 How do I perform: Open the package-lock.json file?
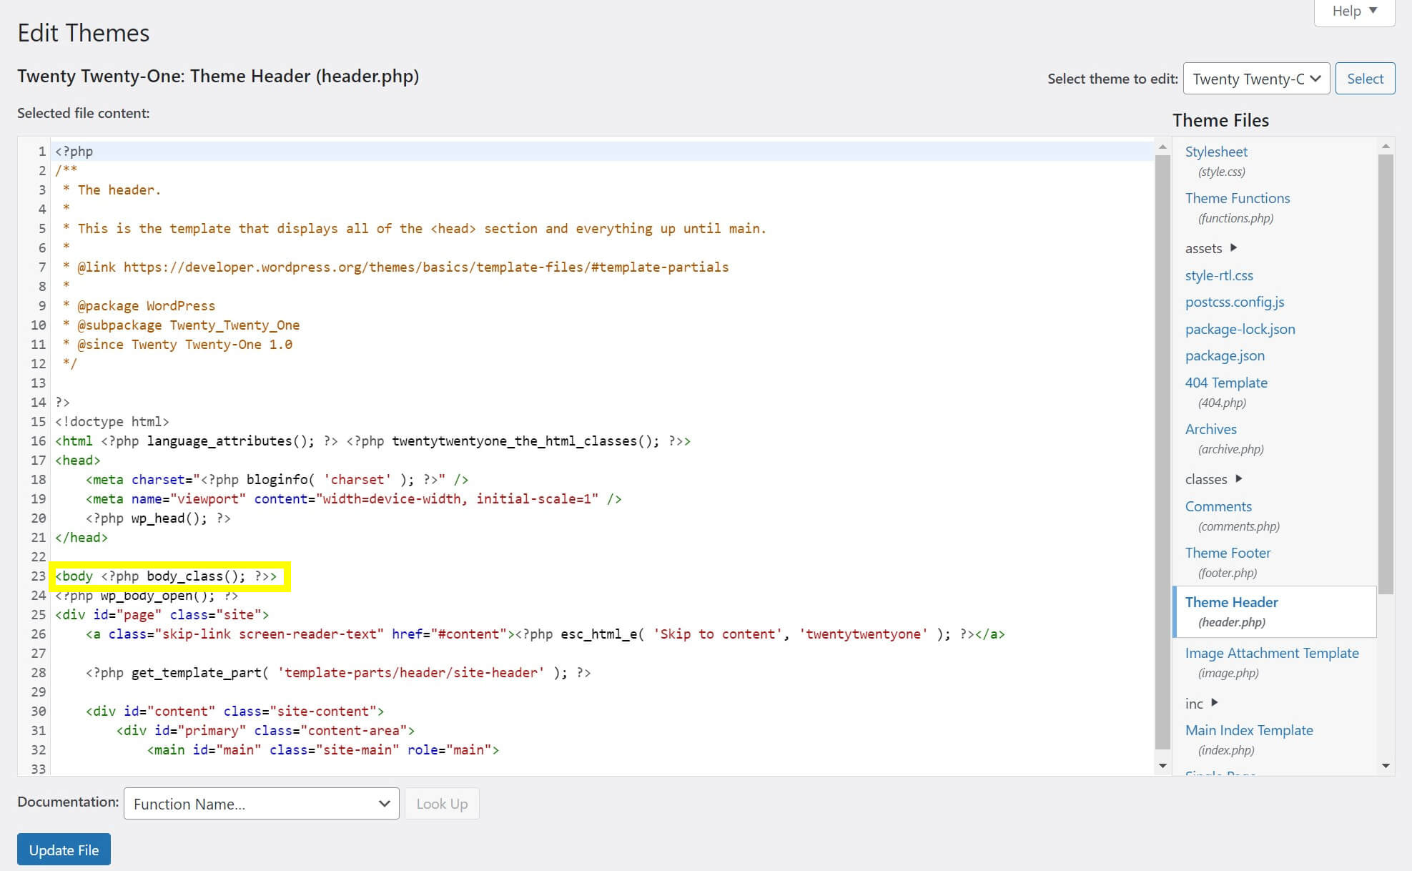(1240, 329)
